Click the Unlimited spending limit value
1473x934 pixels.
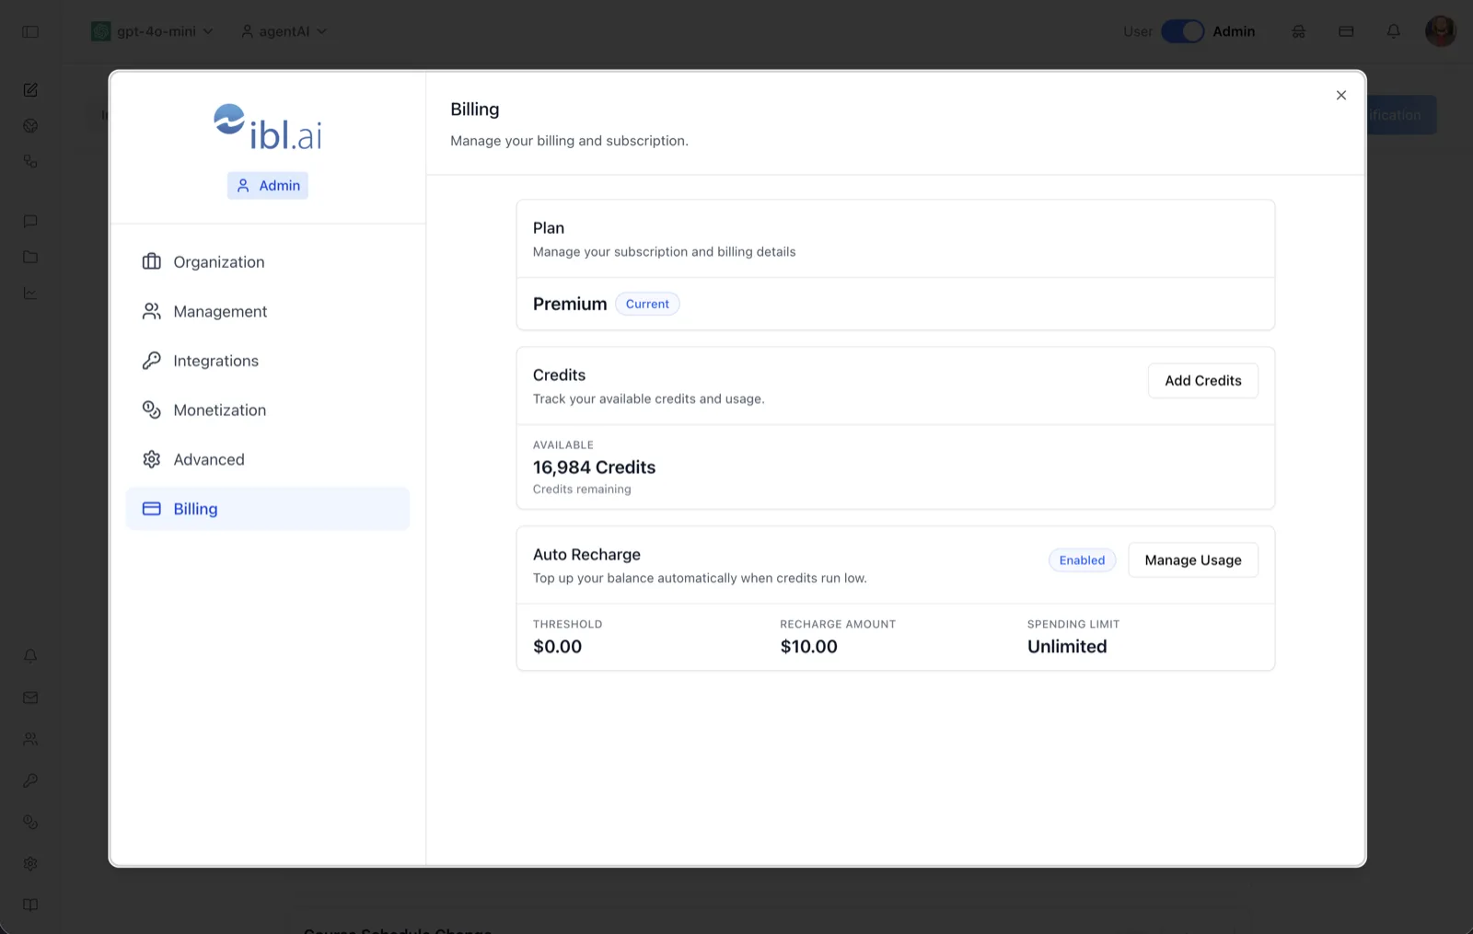[x=1067, y=647]
